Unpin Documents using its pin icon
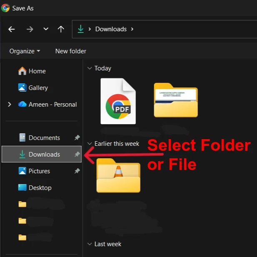This screenshot has height=257, width=257. point(77,137)
